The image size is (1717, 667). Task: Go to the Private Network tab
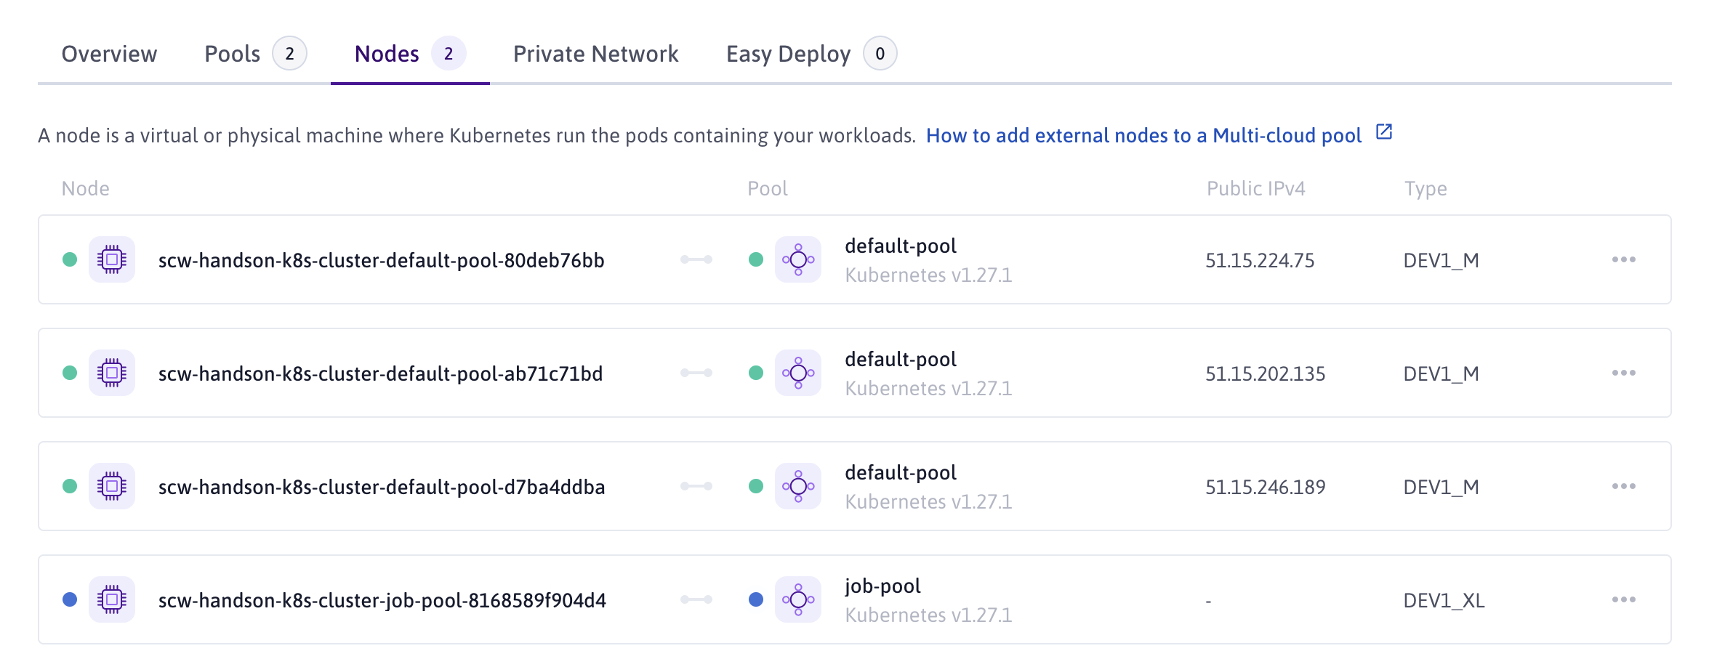595,54
